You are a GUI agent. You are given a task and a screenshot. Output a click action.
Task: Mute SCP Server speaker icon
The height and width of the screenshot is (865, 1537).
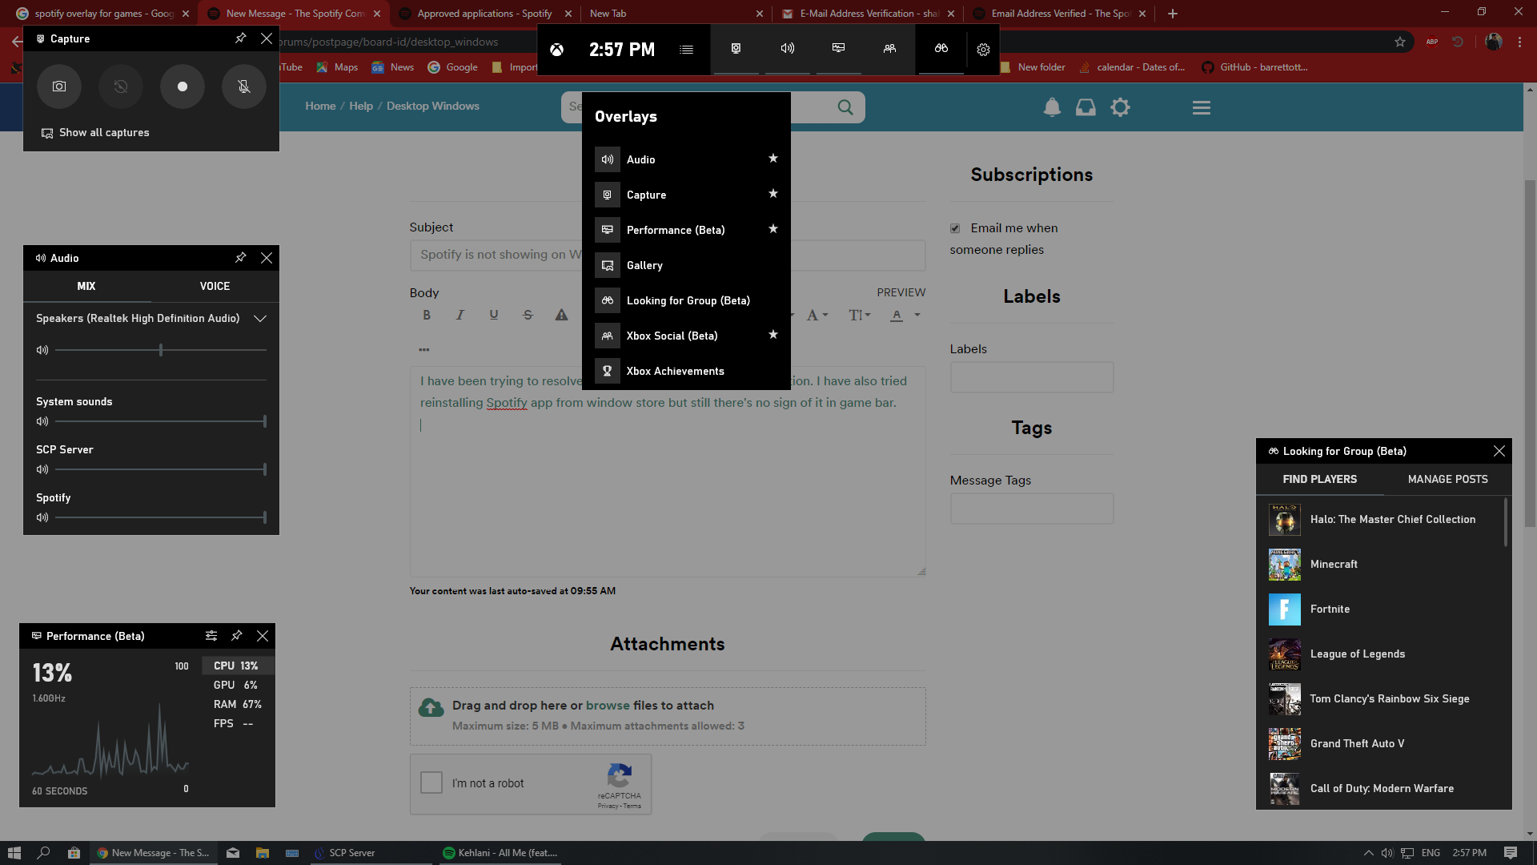coord(42,469)
